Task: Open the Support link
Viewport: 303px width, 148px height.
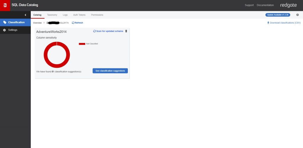Action: pos(249,5)
